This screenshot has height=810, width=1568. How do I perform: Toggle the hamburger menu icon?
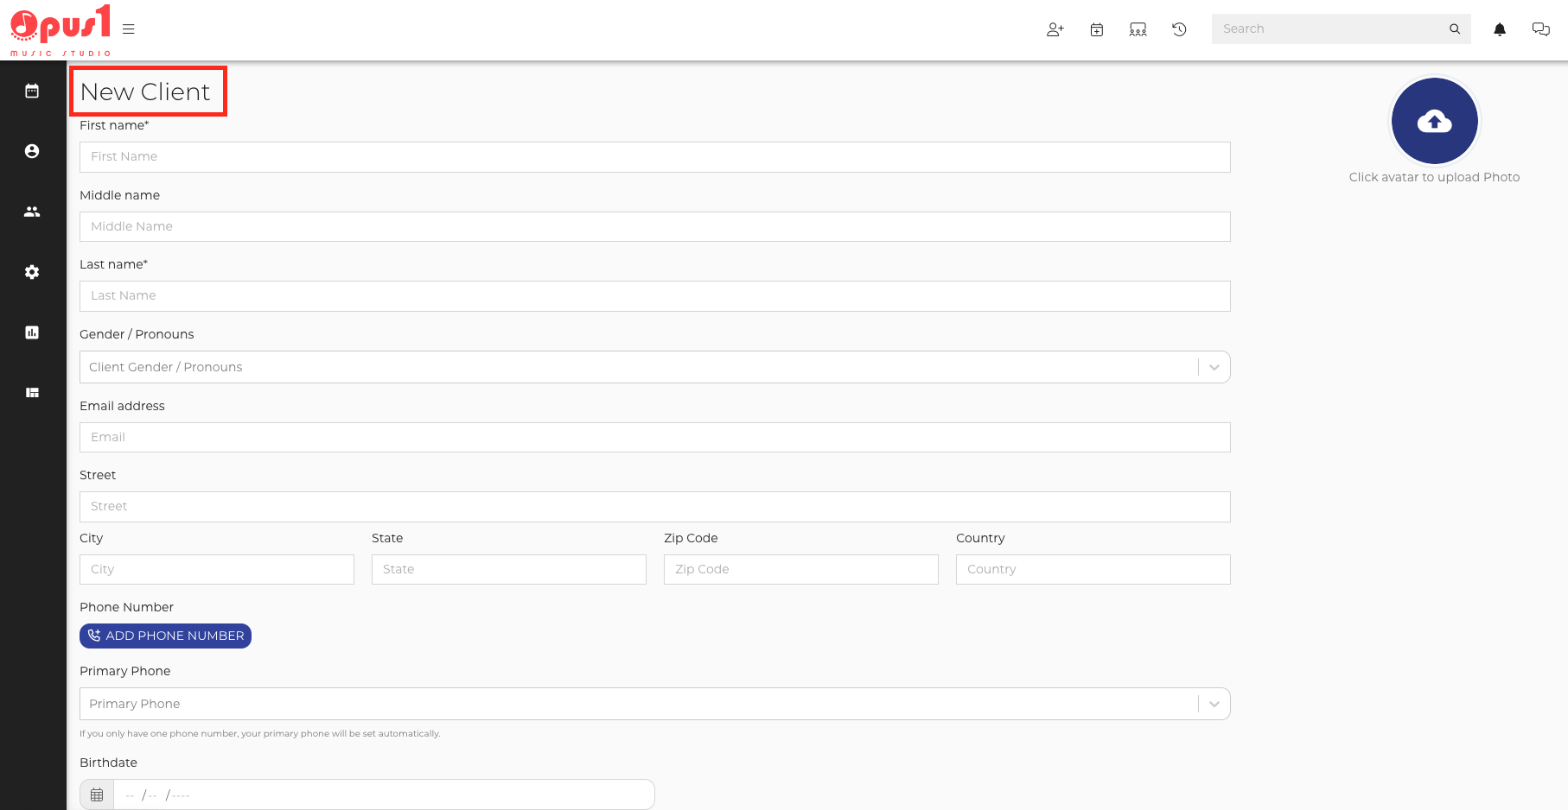129,29
